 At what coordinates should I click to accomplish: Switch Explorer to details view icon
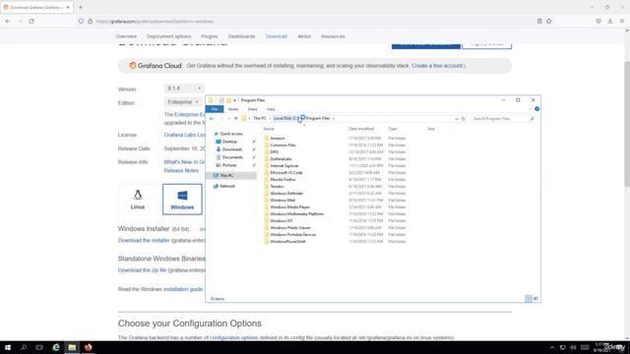(529, 299)
